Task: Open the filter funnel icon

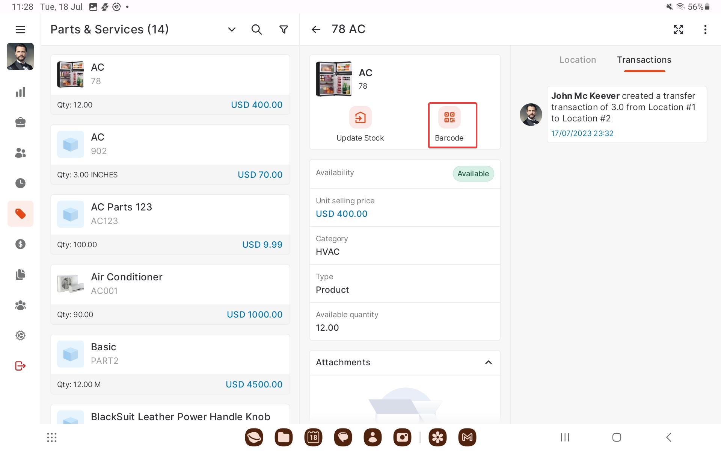Action: coord(284,29)
